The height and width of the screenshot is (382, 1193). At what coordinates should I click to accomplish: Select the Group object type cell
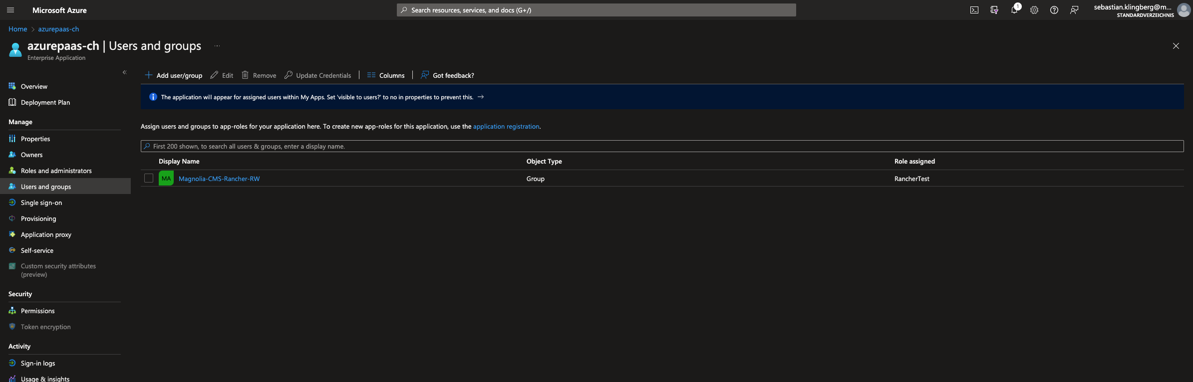click(x=535, y=179)
